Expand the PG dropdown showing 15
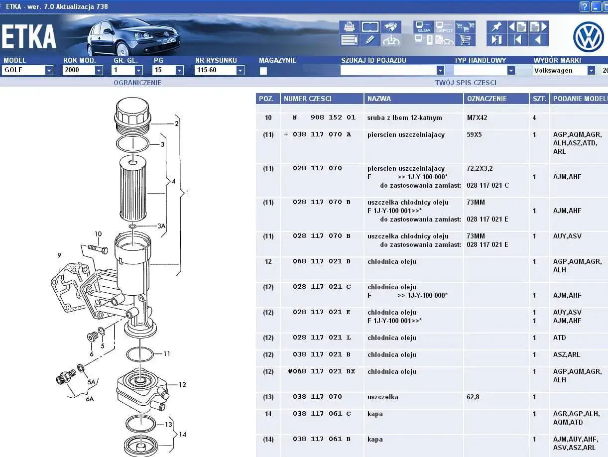The width and height of the screenshot is (608, 457). 179,70
